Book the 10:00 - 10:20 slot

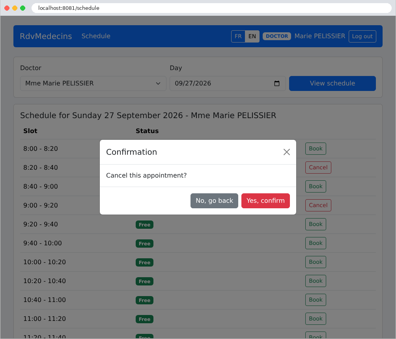coord(316,262)
